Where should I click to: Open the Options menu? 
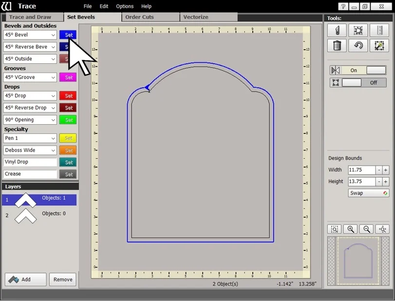[124, 6]
